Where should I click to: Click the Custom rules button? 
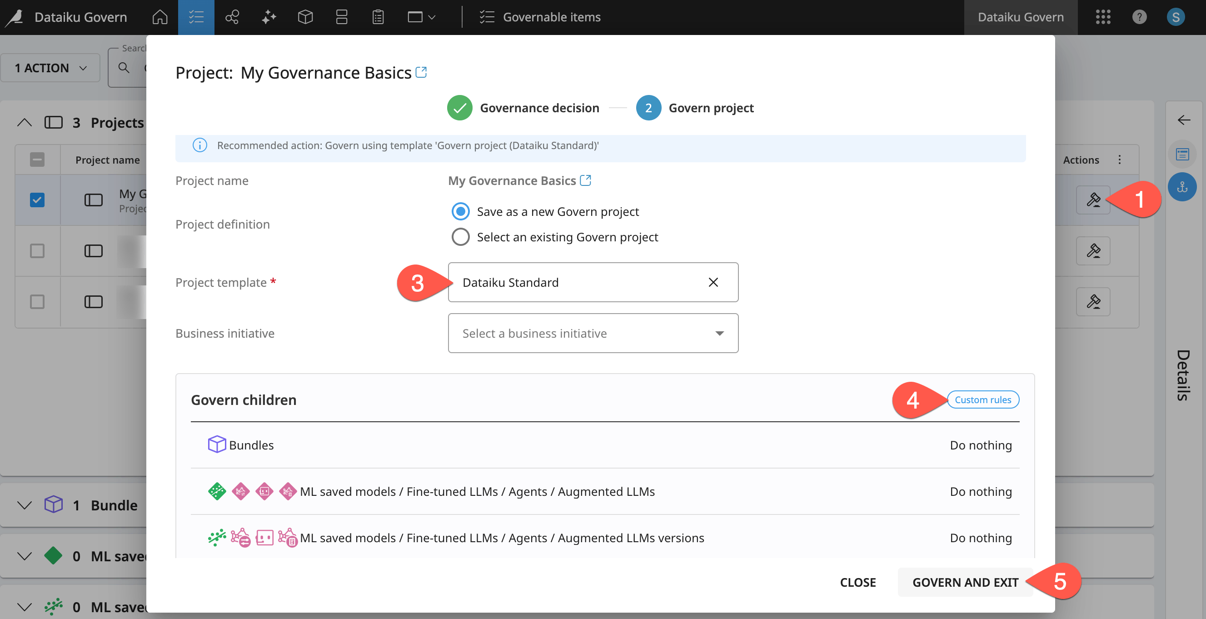pos(982,400)
